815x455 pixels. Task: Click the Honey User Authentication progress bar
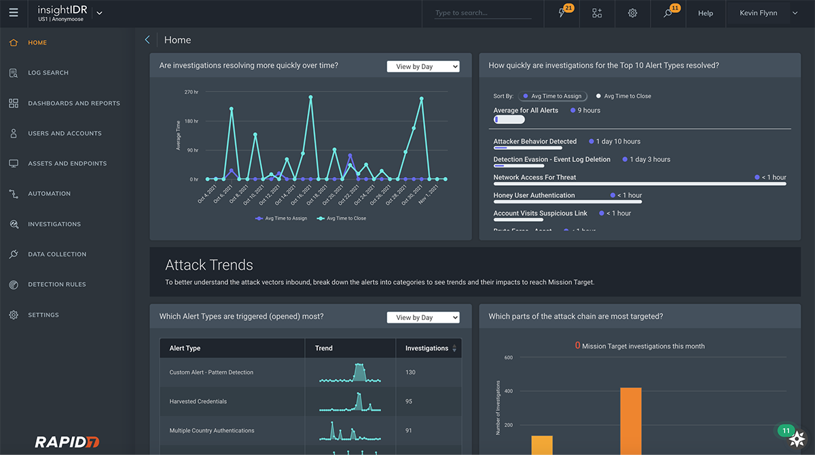[x=568, y=201]
